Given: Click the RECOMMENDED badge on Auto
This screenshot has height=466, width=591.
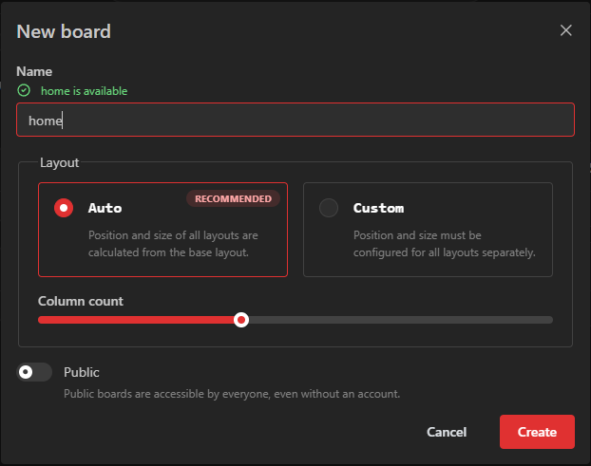Looking at the screenshot, I should coord(233,198).
